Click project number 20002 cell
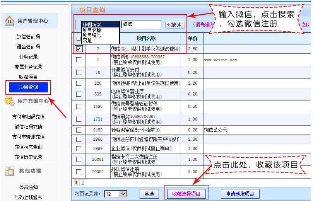The width and height of the screenshot is (313, 201). tap(98, 172)
